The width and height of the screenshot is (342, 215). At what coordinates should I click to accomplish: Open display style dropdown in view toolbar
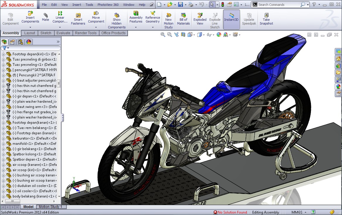204,35
